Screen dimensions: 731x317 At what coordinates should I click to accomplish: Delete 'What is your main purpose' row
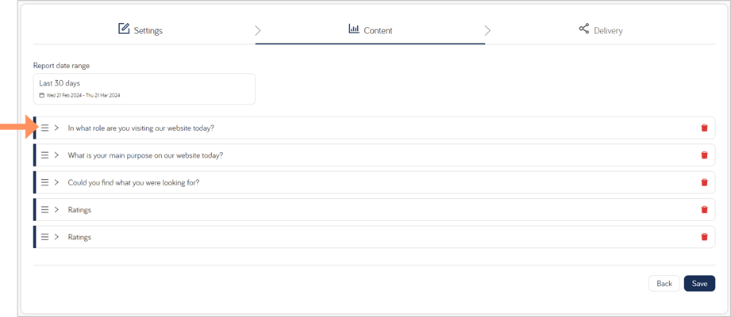click(705, 155)
